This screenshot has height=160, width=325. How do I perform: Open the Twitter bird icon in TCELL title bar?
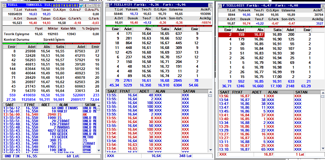81,6
